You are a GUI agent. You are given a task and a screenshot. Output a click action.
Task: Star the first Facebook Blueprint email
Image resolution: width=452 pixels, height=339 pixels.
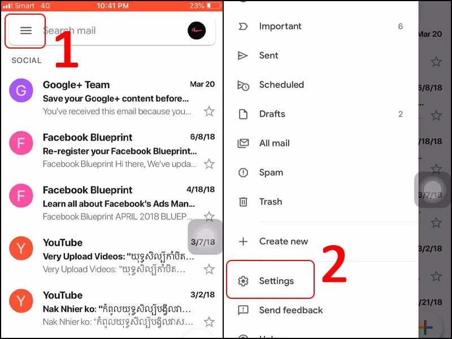point(209,164)
